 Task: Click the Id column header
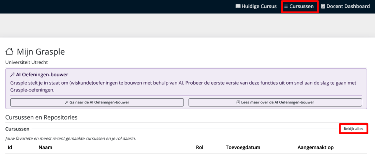(10, 147)
